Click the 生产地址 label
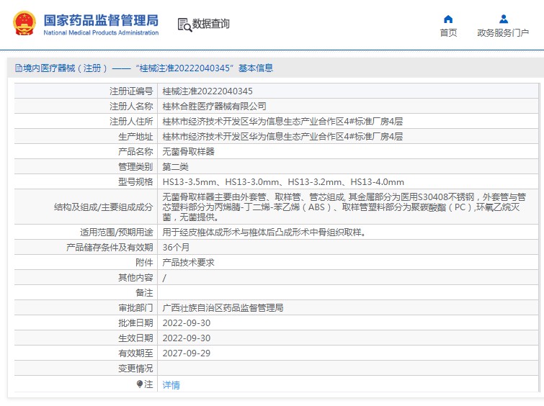Viewport: 544px width, 406px height. coord(135,137)
